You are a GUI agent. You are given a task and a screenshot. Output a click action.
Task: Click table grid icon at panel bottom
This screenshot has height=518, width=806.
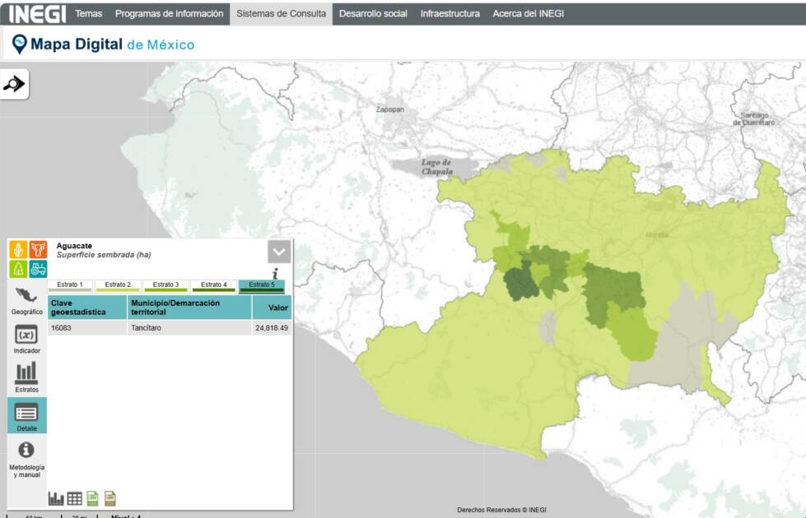(x=75, y=498)
